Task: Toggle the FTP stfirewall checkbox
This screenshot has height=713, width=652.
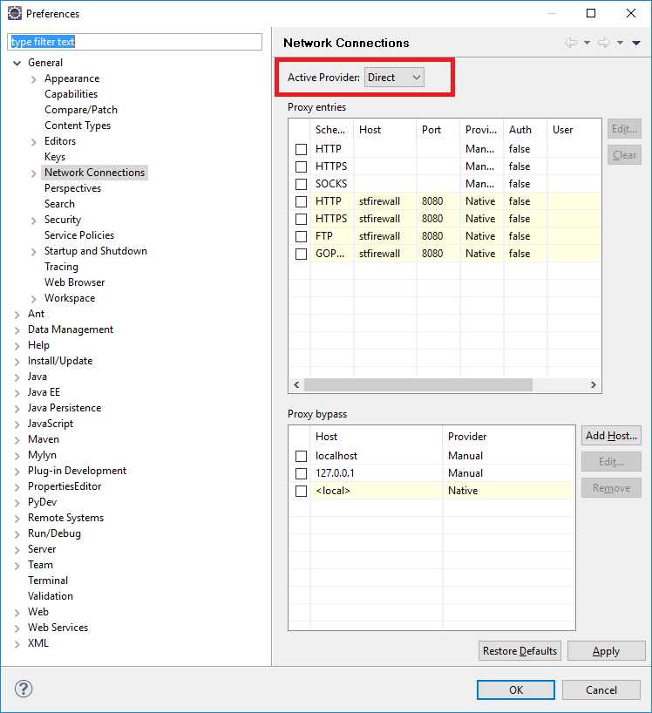Action: point(301,236)
